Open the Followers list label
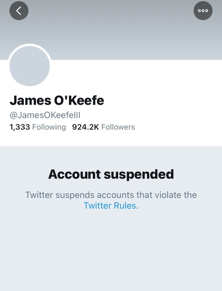This screenshot has width=222, height=291. [118, 127]
